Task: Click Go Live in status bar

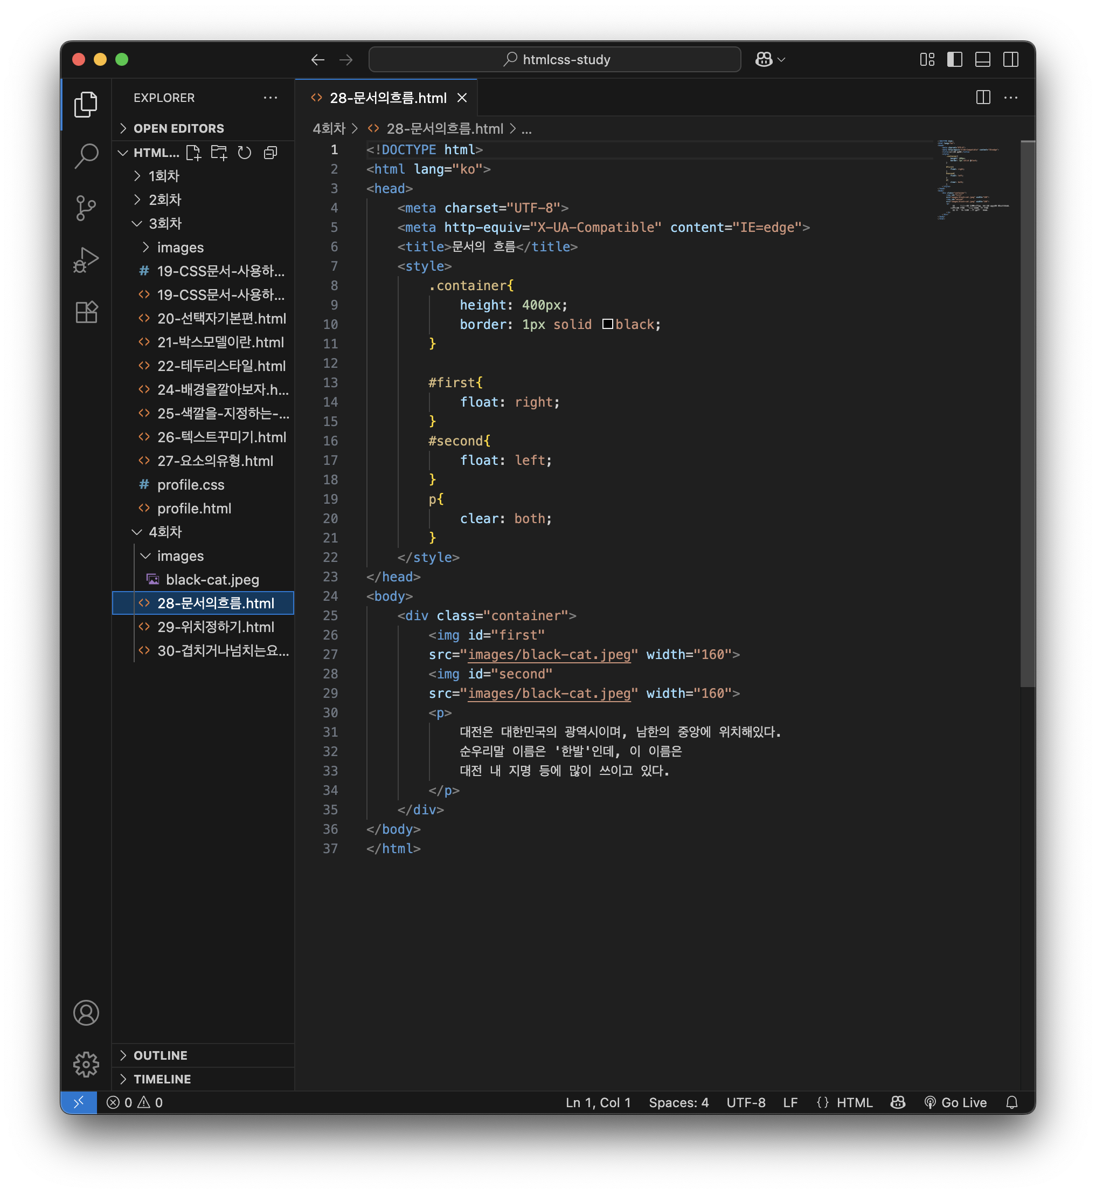Action: click(x=955, y=1103)
